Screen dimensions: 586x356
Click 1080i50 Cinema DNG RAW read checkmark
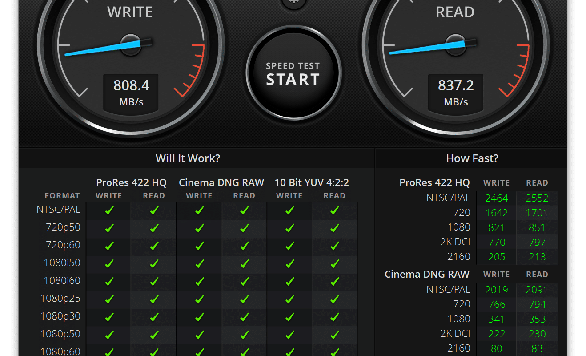pos(244,264)
